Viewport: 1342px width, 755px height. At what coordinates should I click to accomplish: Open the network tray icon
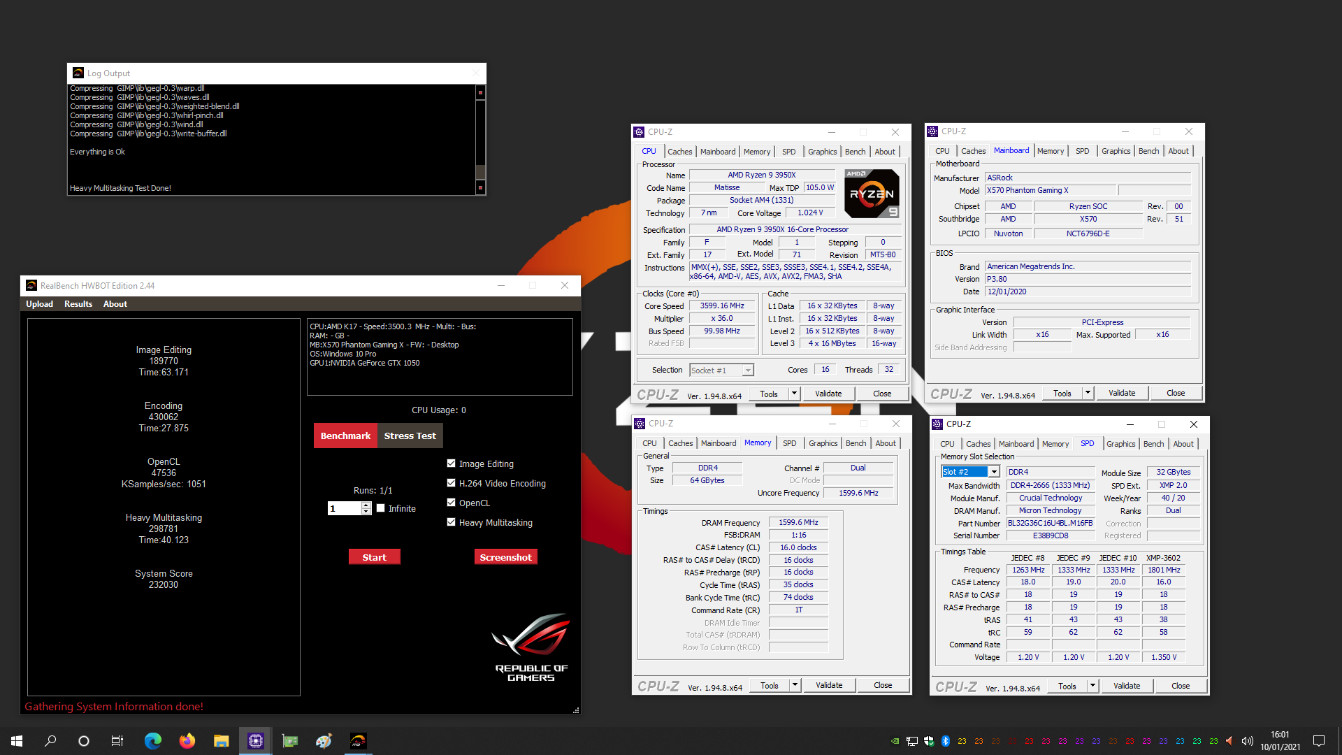click(912, 741)
